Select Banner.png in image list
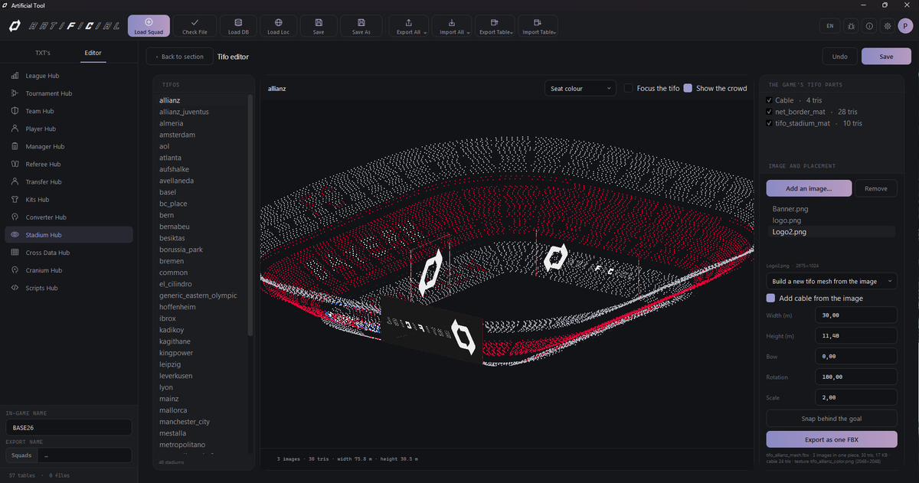 [x=832, y=209]
